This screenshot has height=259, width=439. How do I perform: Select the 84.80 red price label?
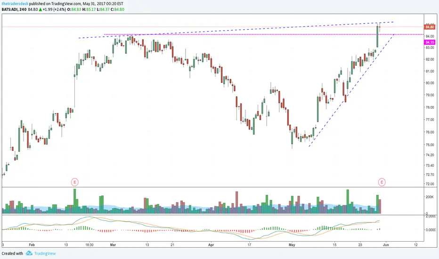click(430, 27)
